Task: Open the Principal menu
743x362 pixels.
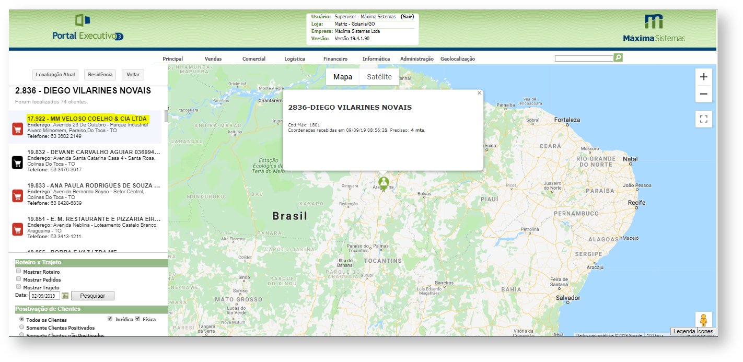Action: click(173, 59)
